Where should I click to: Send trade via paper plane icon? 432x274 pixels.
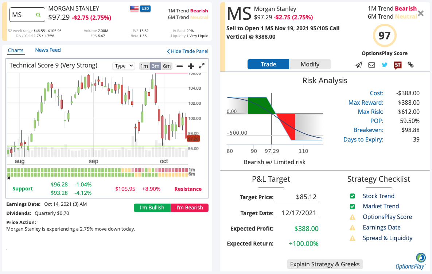[x=358, y=65]
